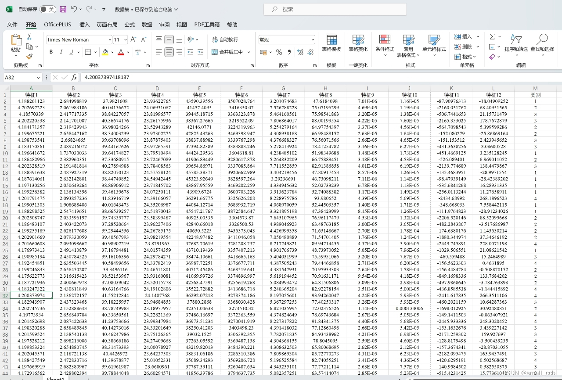Switch to the 页面布局 tab

click(x=107, y=25)
